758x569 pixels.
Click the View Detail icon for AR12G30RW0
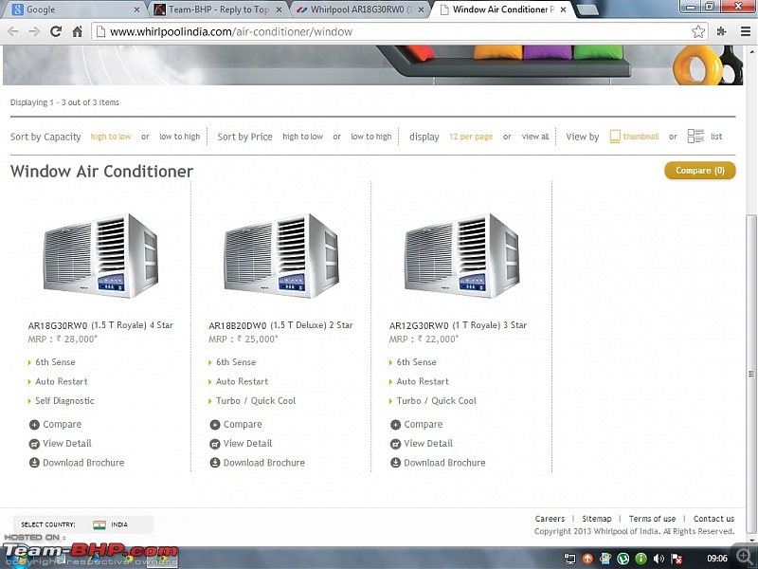[395, 444]
